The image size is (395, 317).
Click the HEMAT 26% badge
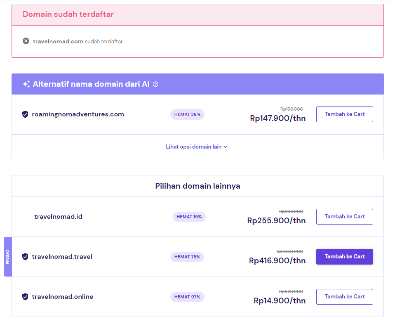click(x=187, y=114)
